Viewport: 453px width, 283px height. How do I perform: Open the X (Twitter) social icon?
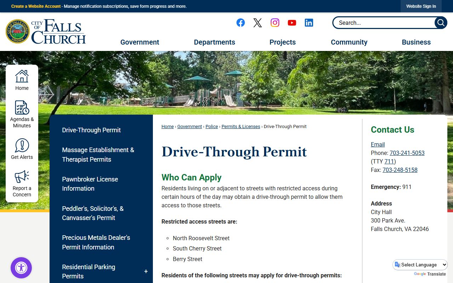(x=258, y=23)
